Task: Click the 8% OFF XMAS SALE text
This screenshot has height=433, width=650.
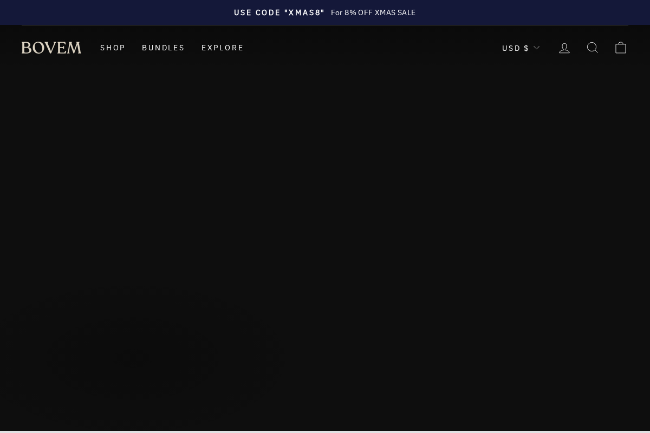Action: coord(373,12)
